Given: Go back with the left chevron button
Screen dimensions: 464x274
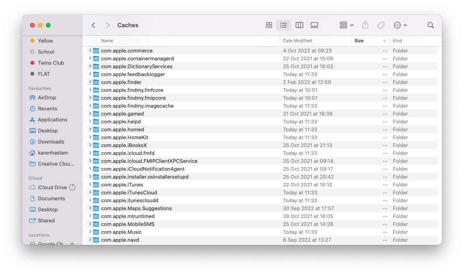Looking at the screenshot, I should (x=94, y=25).
